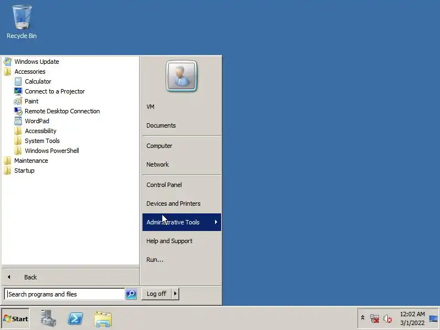Click the taskbar clock showing 12:02 AM
Viewport: 440px width, 330px height.
412,318
